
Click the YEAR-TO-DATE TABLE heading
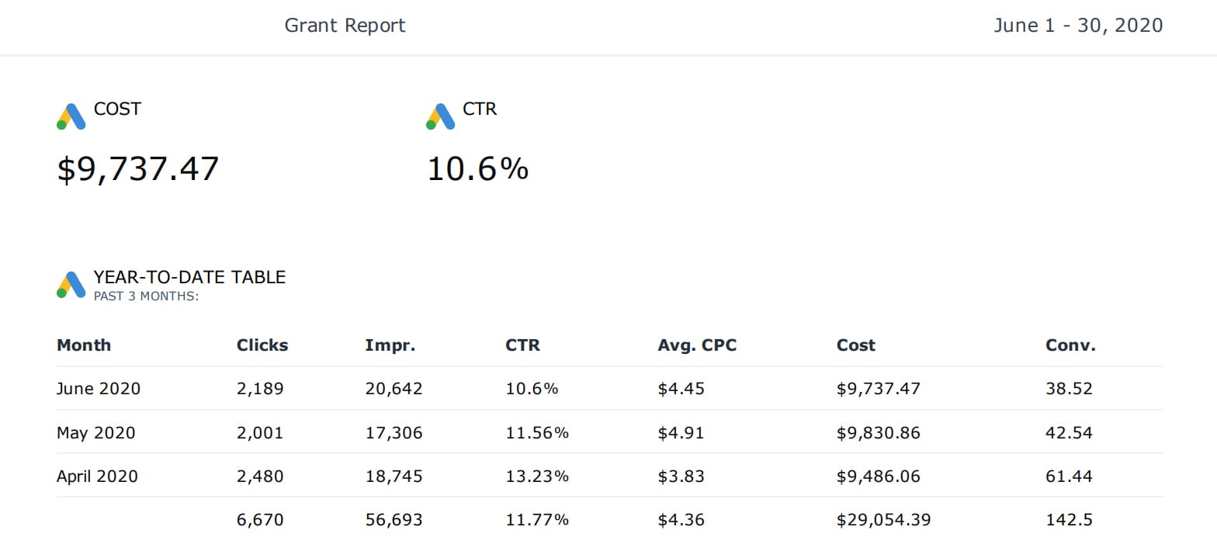coord(189,277)
